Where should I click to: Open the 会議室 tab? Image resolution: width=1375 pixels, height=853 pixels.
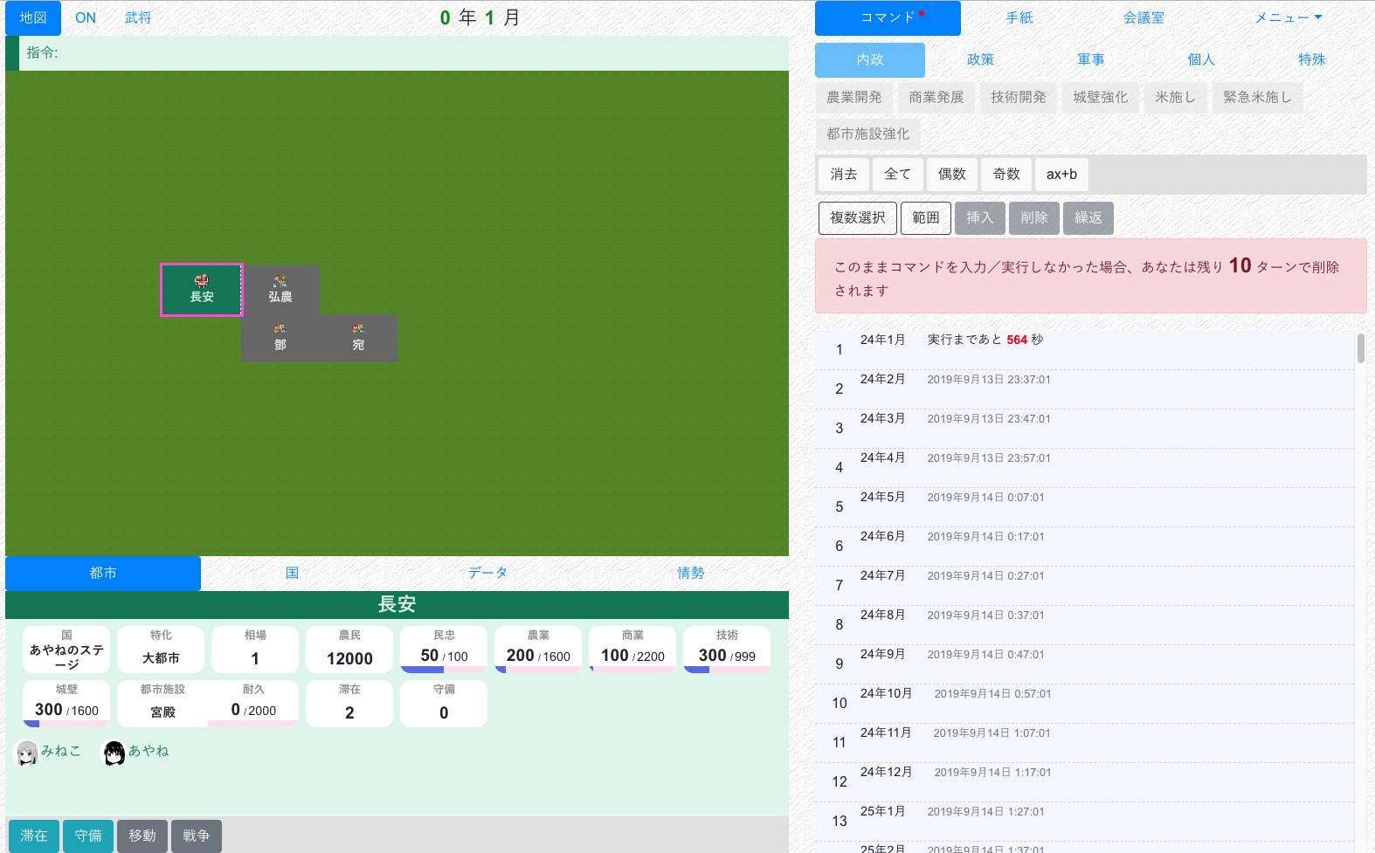(x=1143, y=17)
